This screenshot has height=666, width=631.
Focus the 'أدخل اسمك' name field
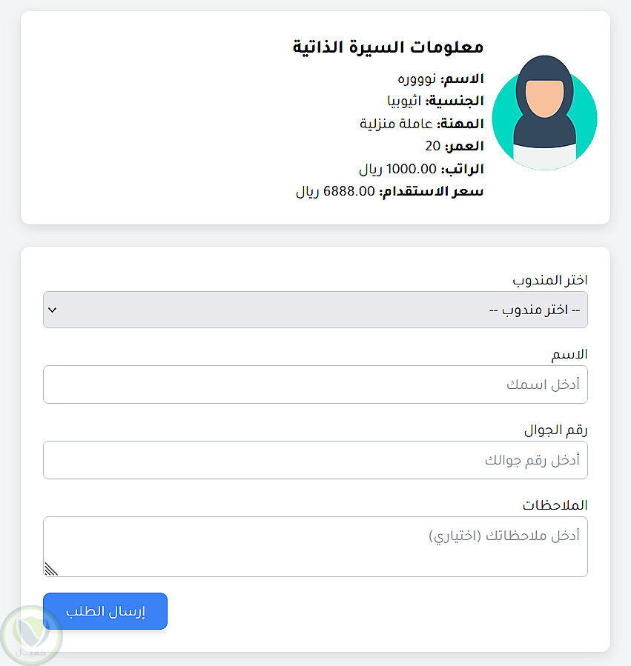(315, 384)
